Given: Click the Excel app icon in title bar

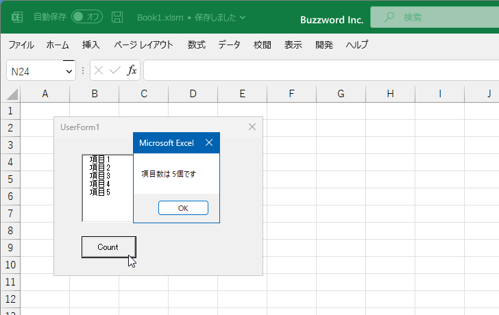Looking at the screenshot, I should coord(17,17).
